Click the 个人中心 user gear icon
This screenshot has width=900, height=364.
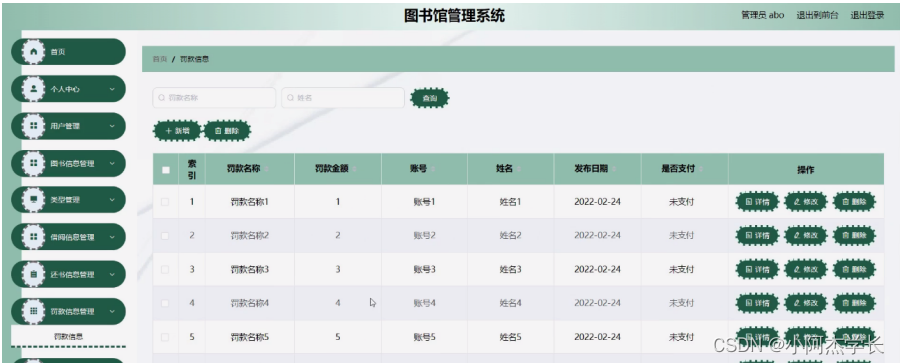pos(33,89)
